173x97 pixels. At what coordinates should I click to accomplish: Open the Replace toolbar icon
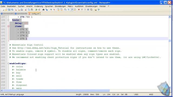click(x=46, y=10)
